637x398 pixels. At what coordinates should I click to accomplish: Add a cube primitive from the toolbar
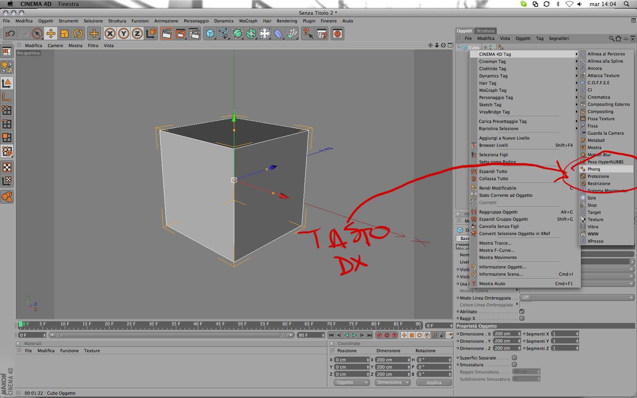tap(210, 34)
